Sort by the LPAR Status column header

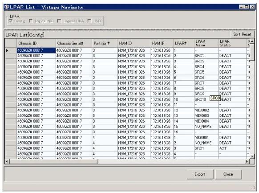(232, 43)
